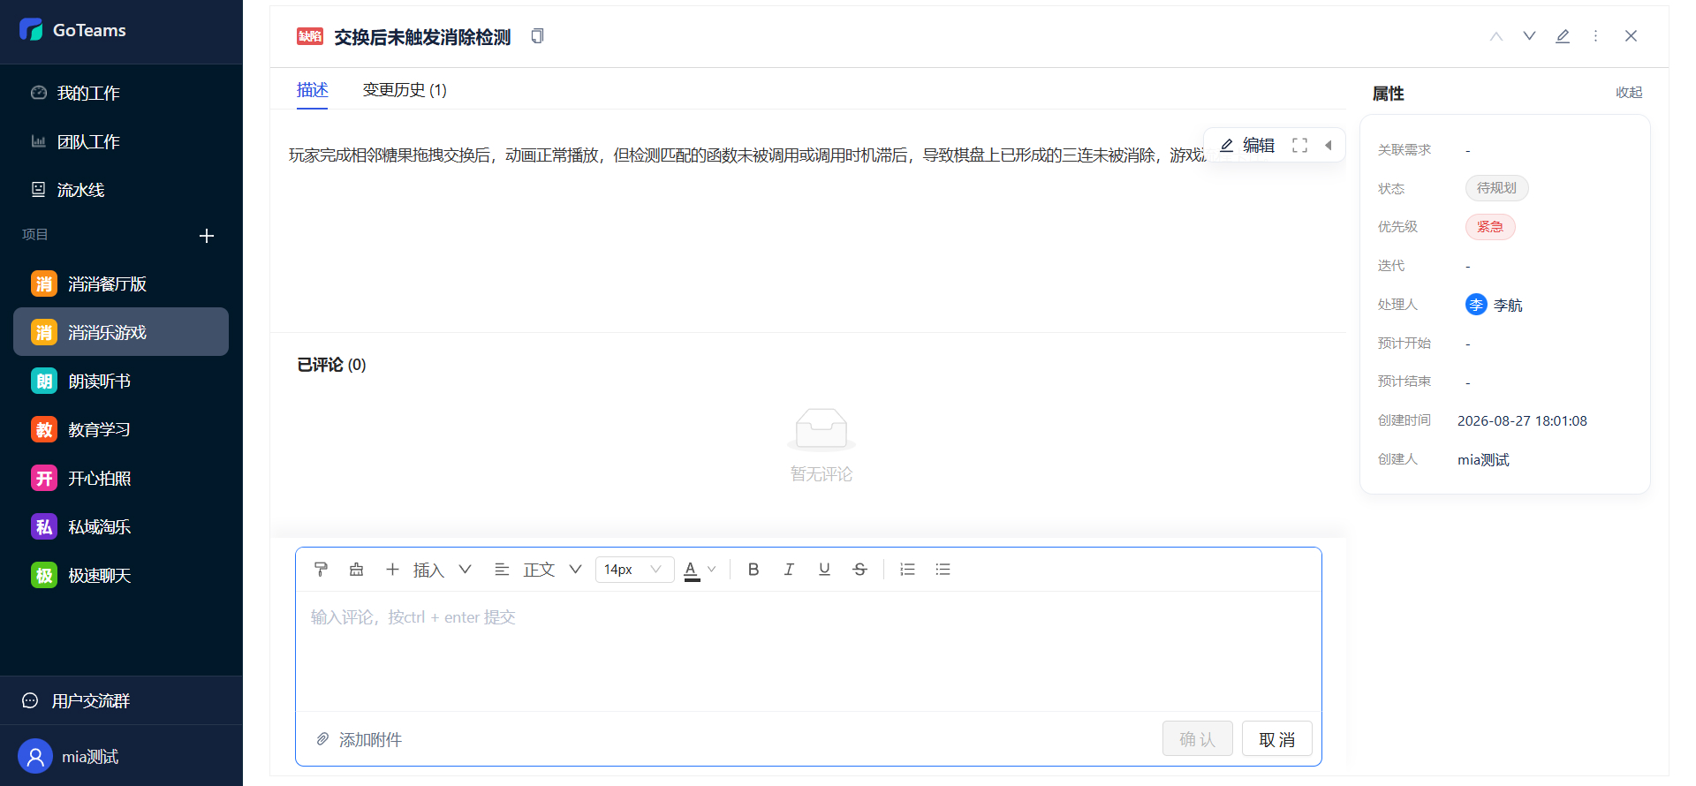Image resolution: width=1696 pixels, height=786 pixels.
Task: Collapse properties panel via 收起
Action: point(1629,93)
